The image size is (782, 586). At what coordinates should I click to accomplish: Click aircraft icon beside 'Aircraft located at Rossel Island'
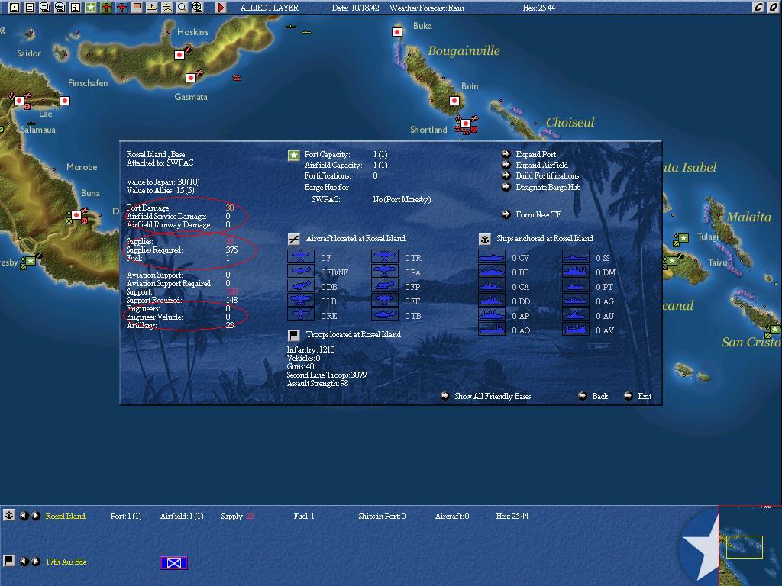click(294, 239)
